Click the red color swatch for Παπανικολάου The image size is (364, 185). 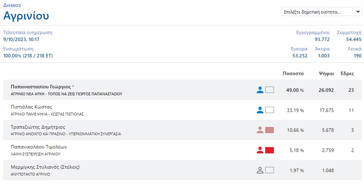tap(269, 150)
